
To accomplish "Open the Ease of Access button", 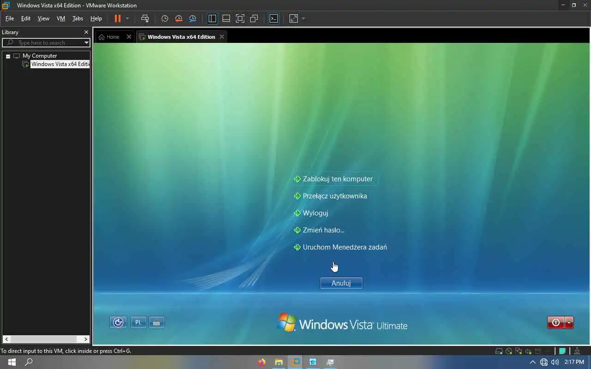I will click(x=118, y=322).
